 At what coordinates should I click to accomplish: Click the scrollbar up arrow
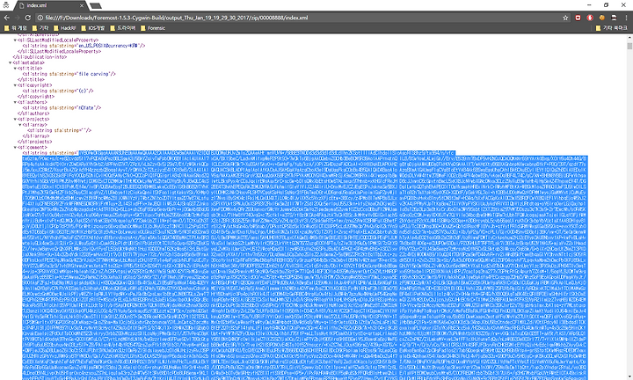629,38
